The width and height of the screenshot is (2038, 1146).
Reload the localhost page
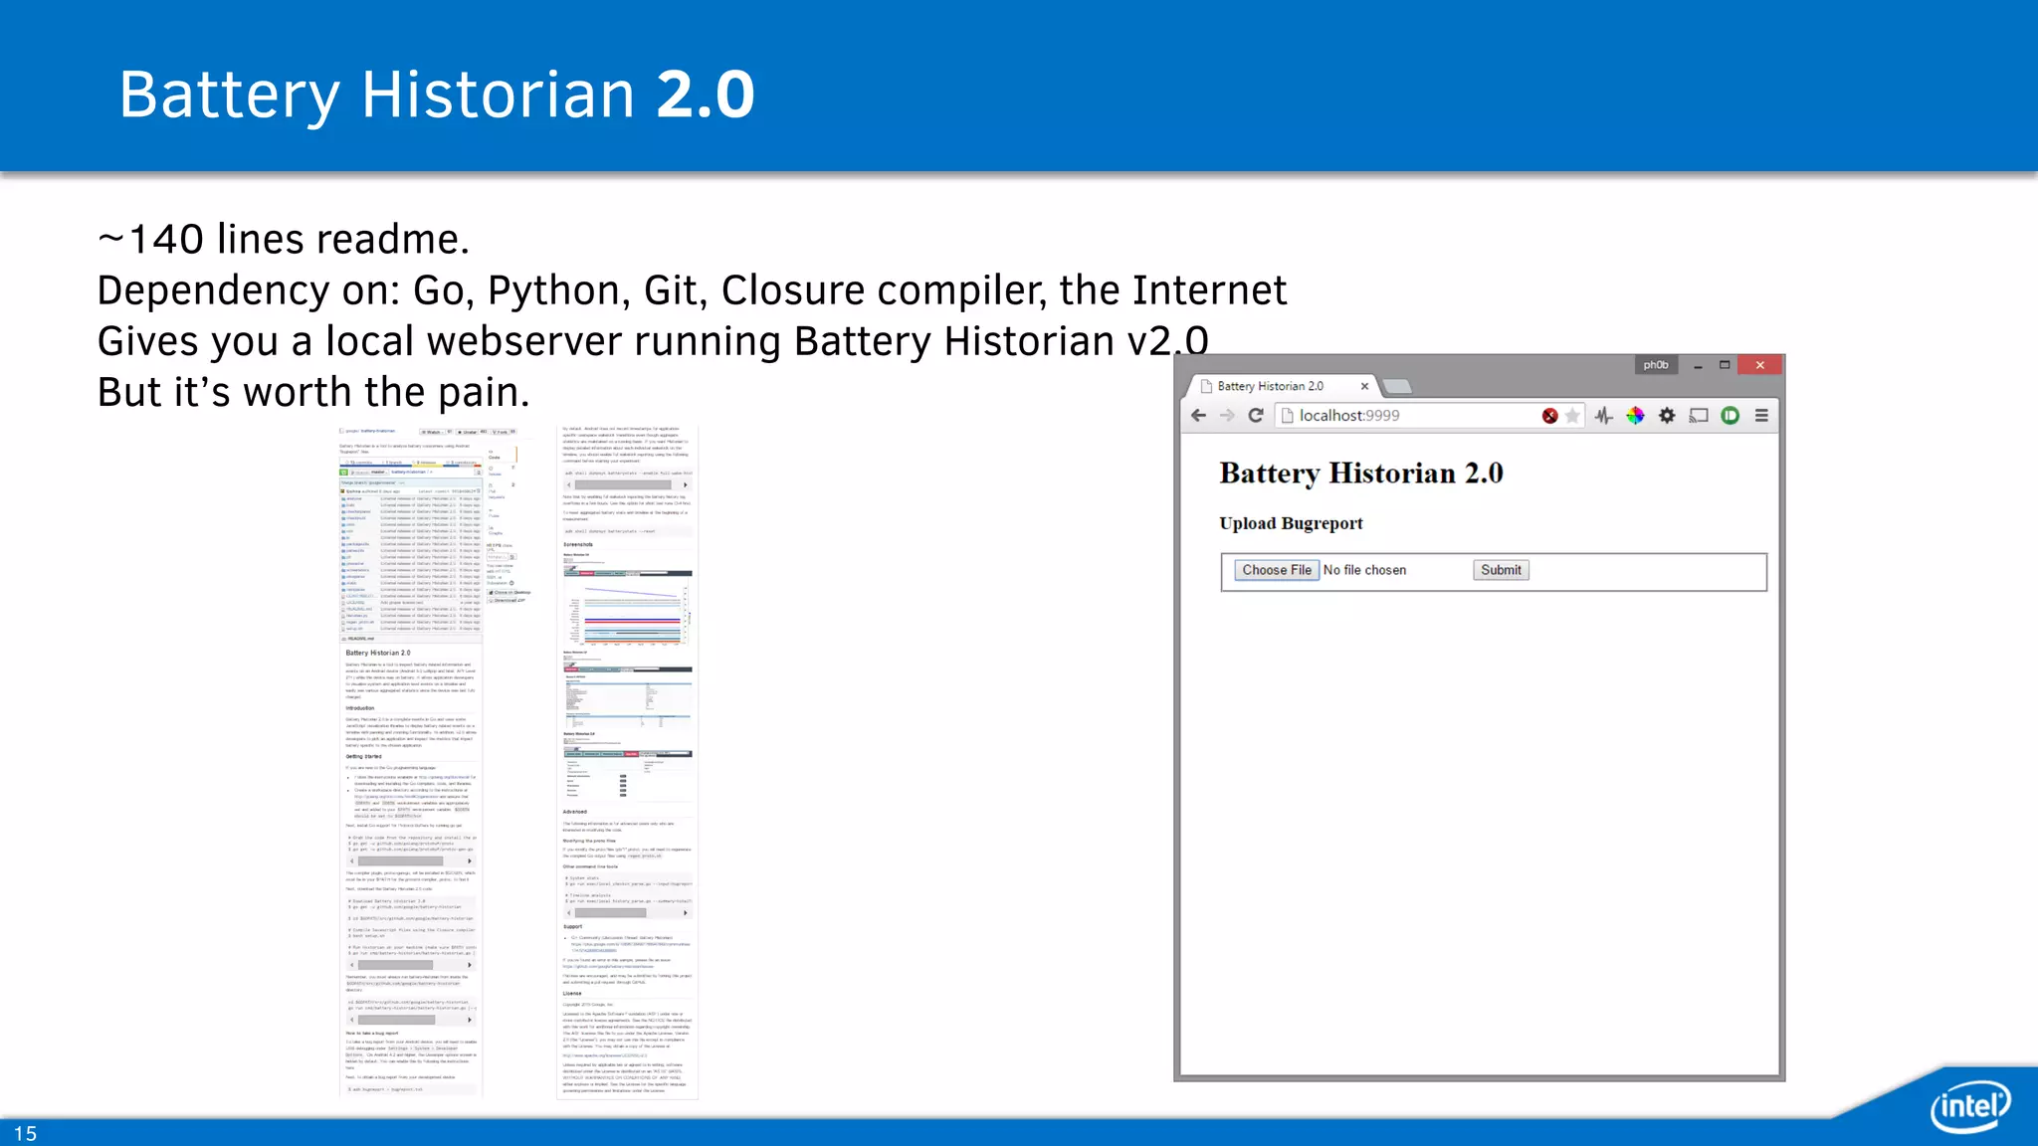click(1256, 416)
